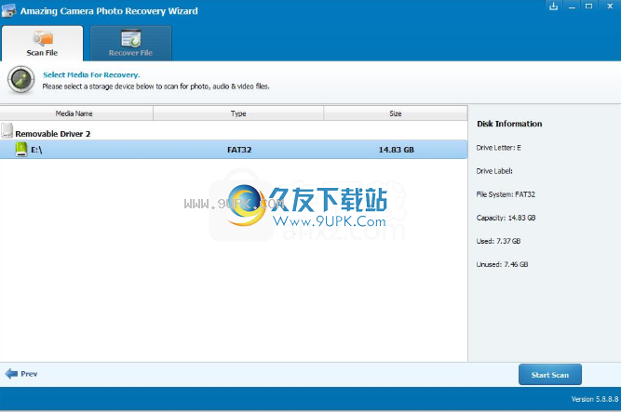Click the blue Prev arrow icon
Image resolution: width=621 pixels, height=412 pixels.
click(x=11, y=373)
